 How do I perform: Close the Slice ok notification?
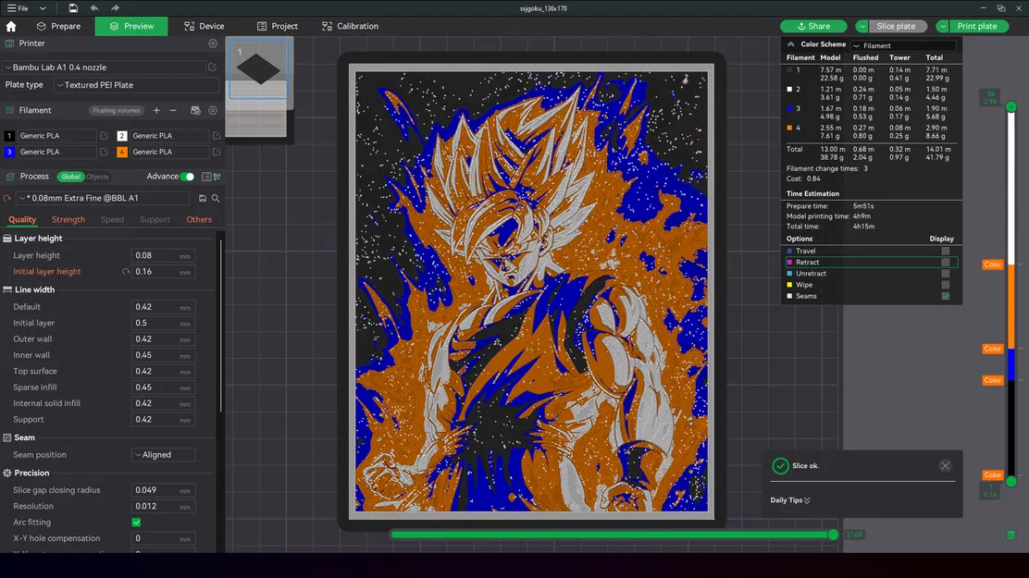tap(945, 466)
